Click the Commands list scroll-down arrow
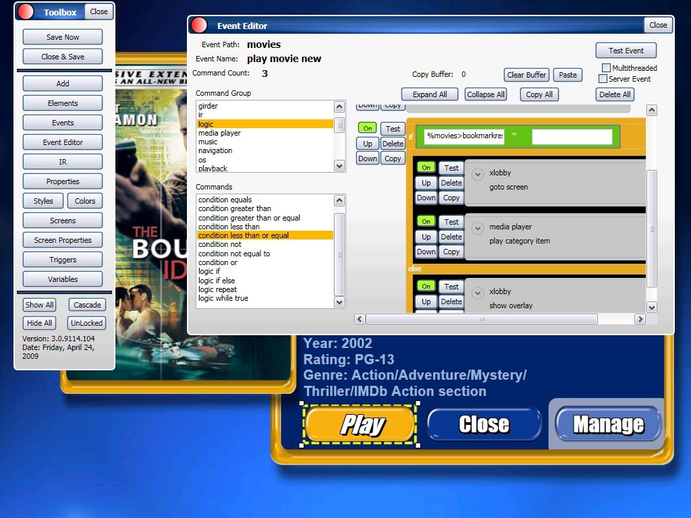This screenshot has height=518, width=691. 339,302
